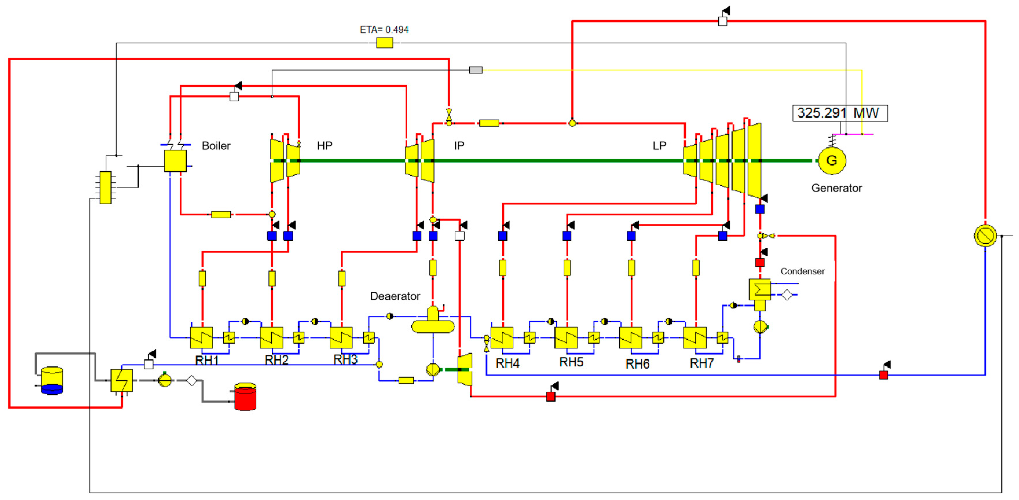Click the RH7 feedwater heater block
The image size is (1019, 500).
pyautogui.click(x=695, y=337)
